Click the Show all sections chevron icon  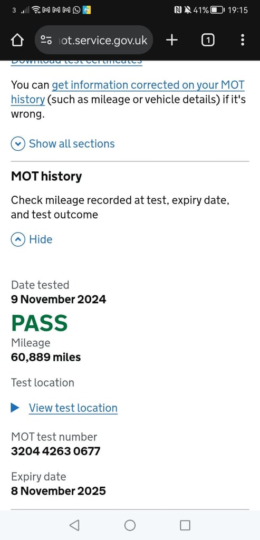tap(18, 143)
